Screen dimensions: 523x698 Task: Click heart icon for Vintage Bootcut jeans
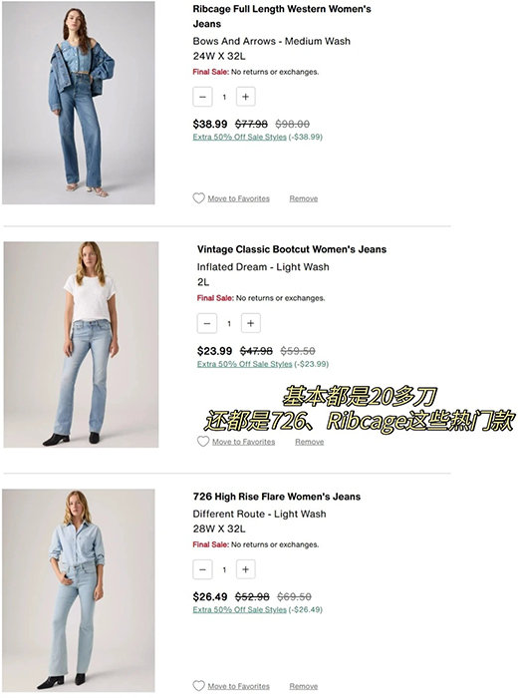(x=203, y=441)
